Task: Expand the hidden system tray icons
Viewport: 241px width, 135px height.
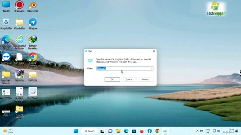Action: 197,131
